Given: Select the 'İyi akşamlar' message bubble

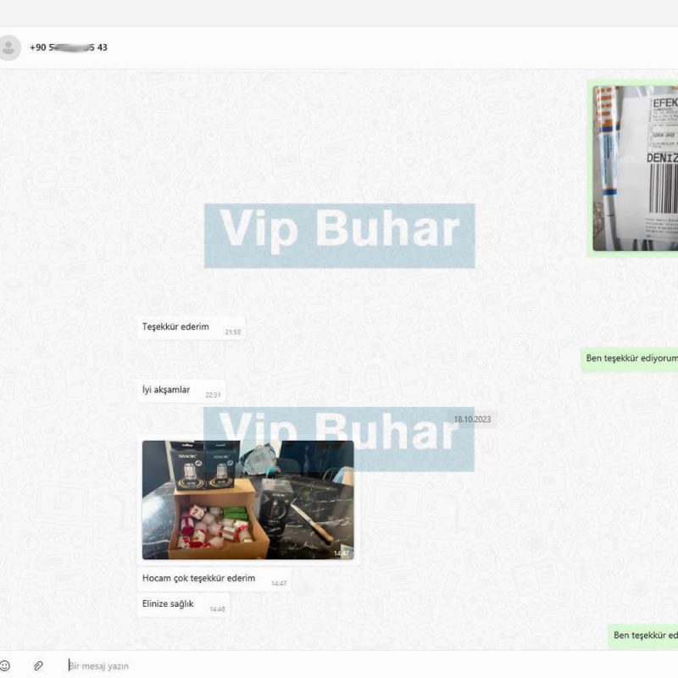Looking at the screenshot, I should click(x=181, y=391).
